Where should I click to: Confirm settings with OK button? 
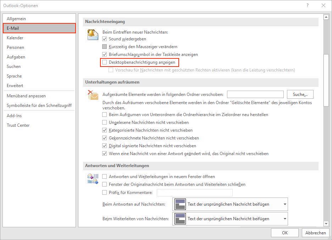coord(285,233)
